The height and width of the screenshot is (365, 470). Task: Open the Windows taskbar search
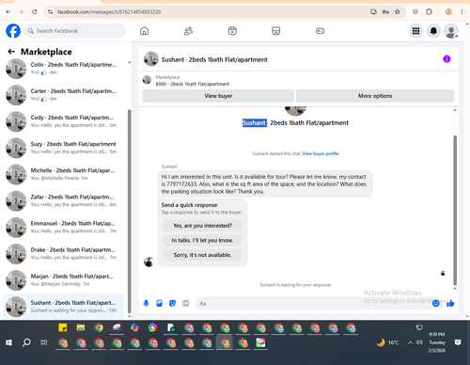[26, 342]
